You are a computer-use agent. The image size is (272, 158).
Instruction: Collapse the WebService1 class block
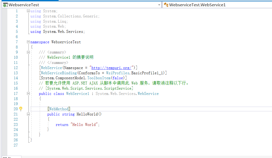click(x=28, y=94)
